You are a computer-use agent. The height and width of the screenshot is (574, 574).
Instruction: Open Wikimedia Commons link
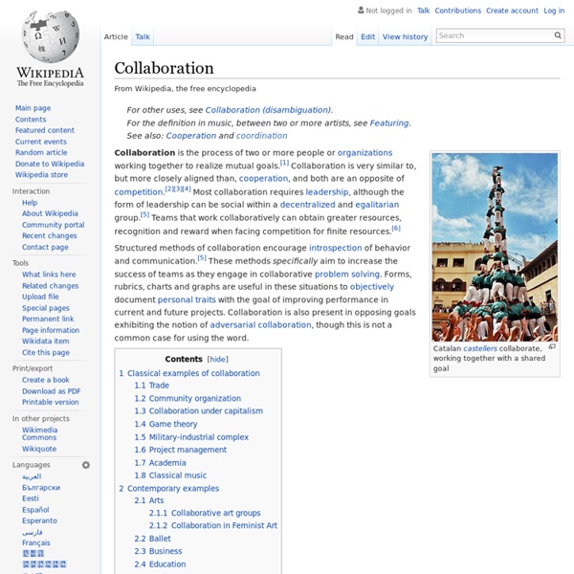tap(39, 433)
